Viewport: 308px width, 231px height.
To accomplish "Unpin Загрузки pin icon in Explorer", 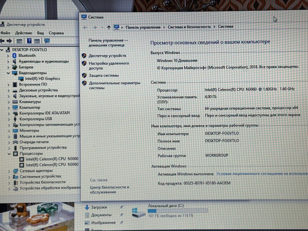I will (x=121, y=207).
